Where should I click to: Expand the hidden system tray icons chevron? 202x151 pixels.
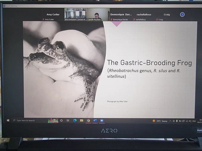click(170, 121)
